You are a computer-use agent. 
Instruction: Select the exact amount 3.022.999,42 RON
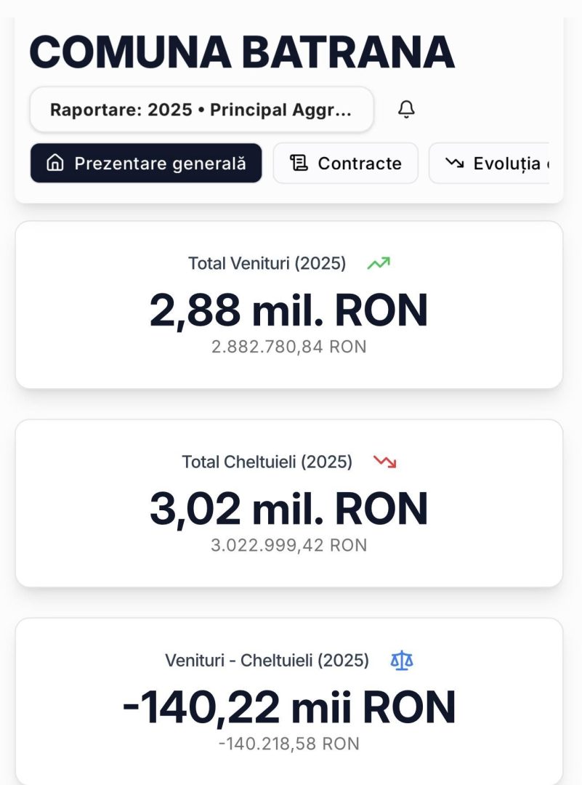coord(288,545)
